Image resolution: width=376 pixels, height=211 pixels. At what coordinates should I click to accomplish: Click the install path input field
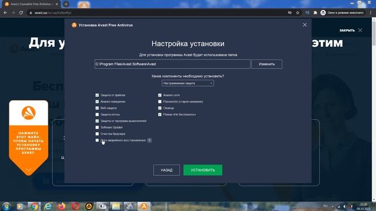(x=172, y=64)
